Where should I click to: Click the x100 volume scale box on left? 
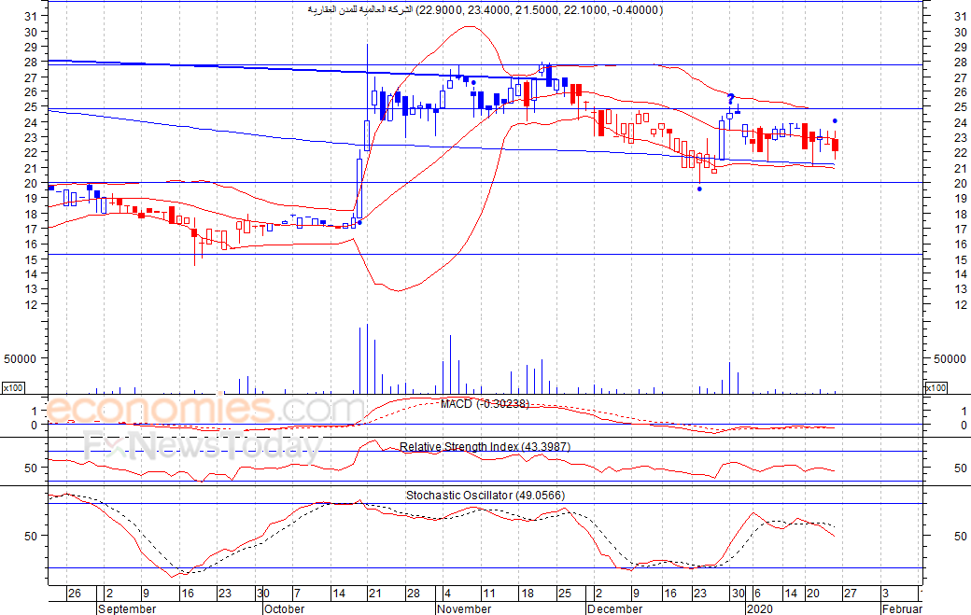(13, 388)
